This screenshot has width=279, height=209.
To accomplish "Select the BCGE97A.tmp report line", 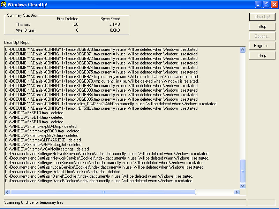I will click(x=102, y=77).
